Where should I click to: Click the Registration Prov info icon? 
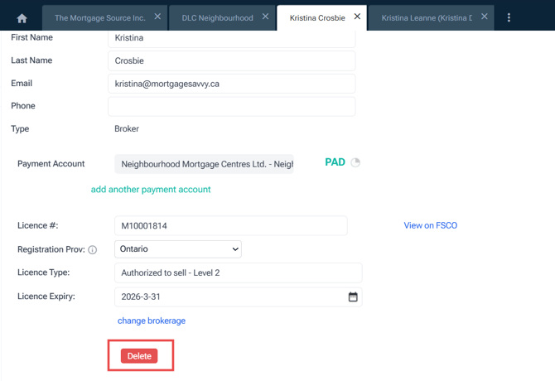(x=93, y=249)
